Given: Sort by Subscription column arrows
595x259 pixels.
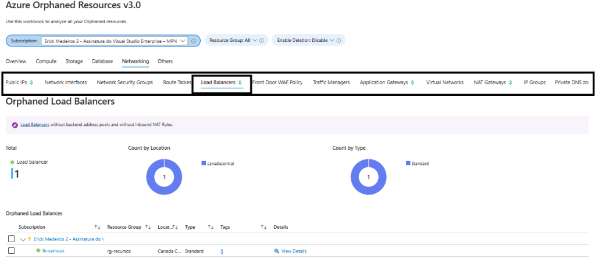Looking at the screenshot, I should tap(97, 227).
